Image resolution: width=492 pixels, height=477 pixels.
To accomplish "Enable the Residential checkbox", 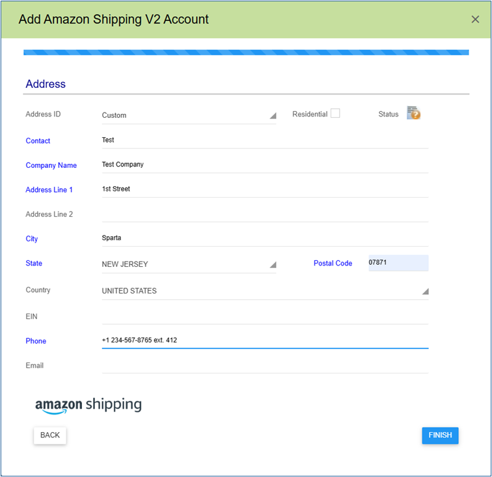I will pyautogui.click(x=335, y=113).
